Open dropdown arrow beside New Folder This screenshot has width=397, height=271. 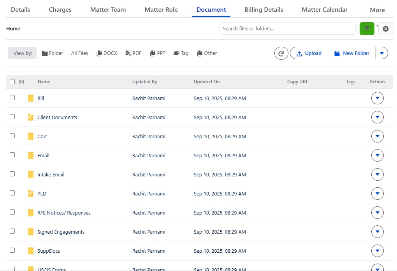click(x=381, y=53)
